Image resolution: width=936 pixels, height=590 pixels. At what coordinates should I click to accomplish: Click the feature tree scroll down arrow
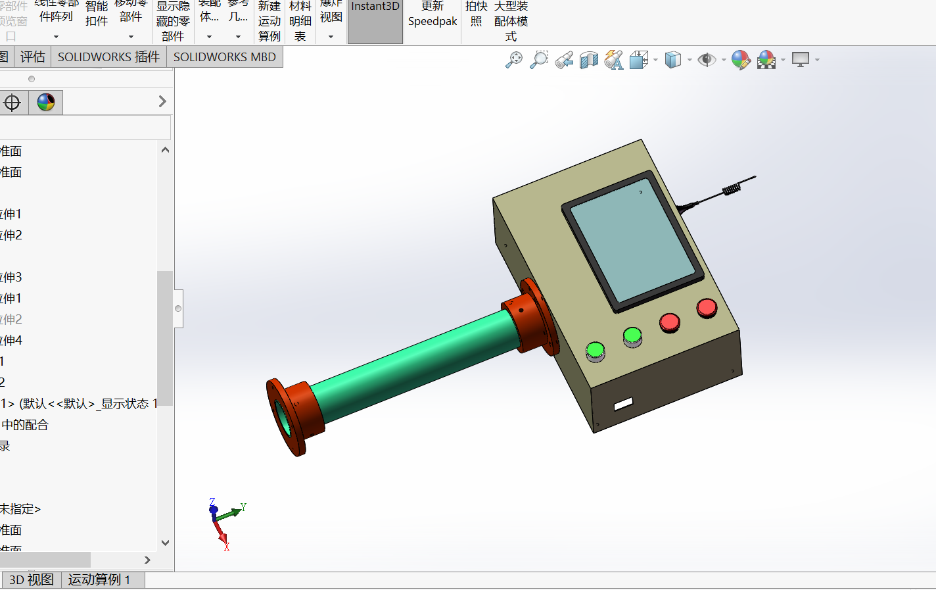(165, 543)
